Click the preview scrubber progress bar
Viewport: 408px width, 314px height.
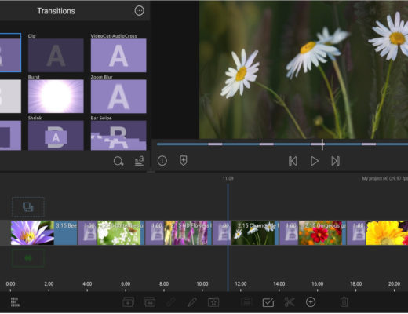282,144
